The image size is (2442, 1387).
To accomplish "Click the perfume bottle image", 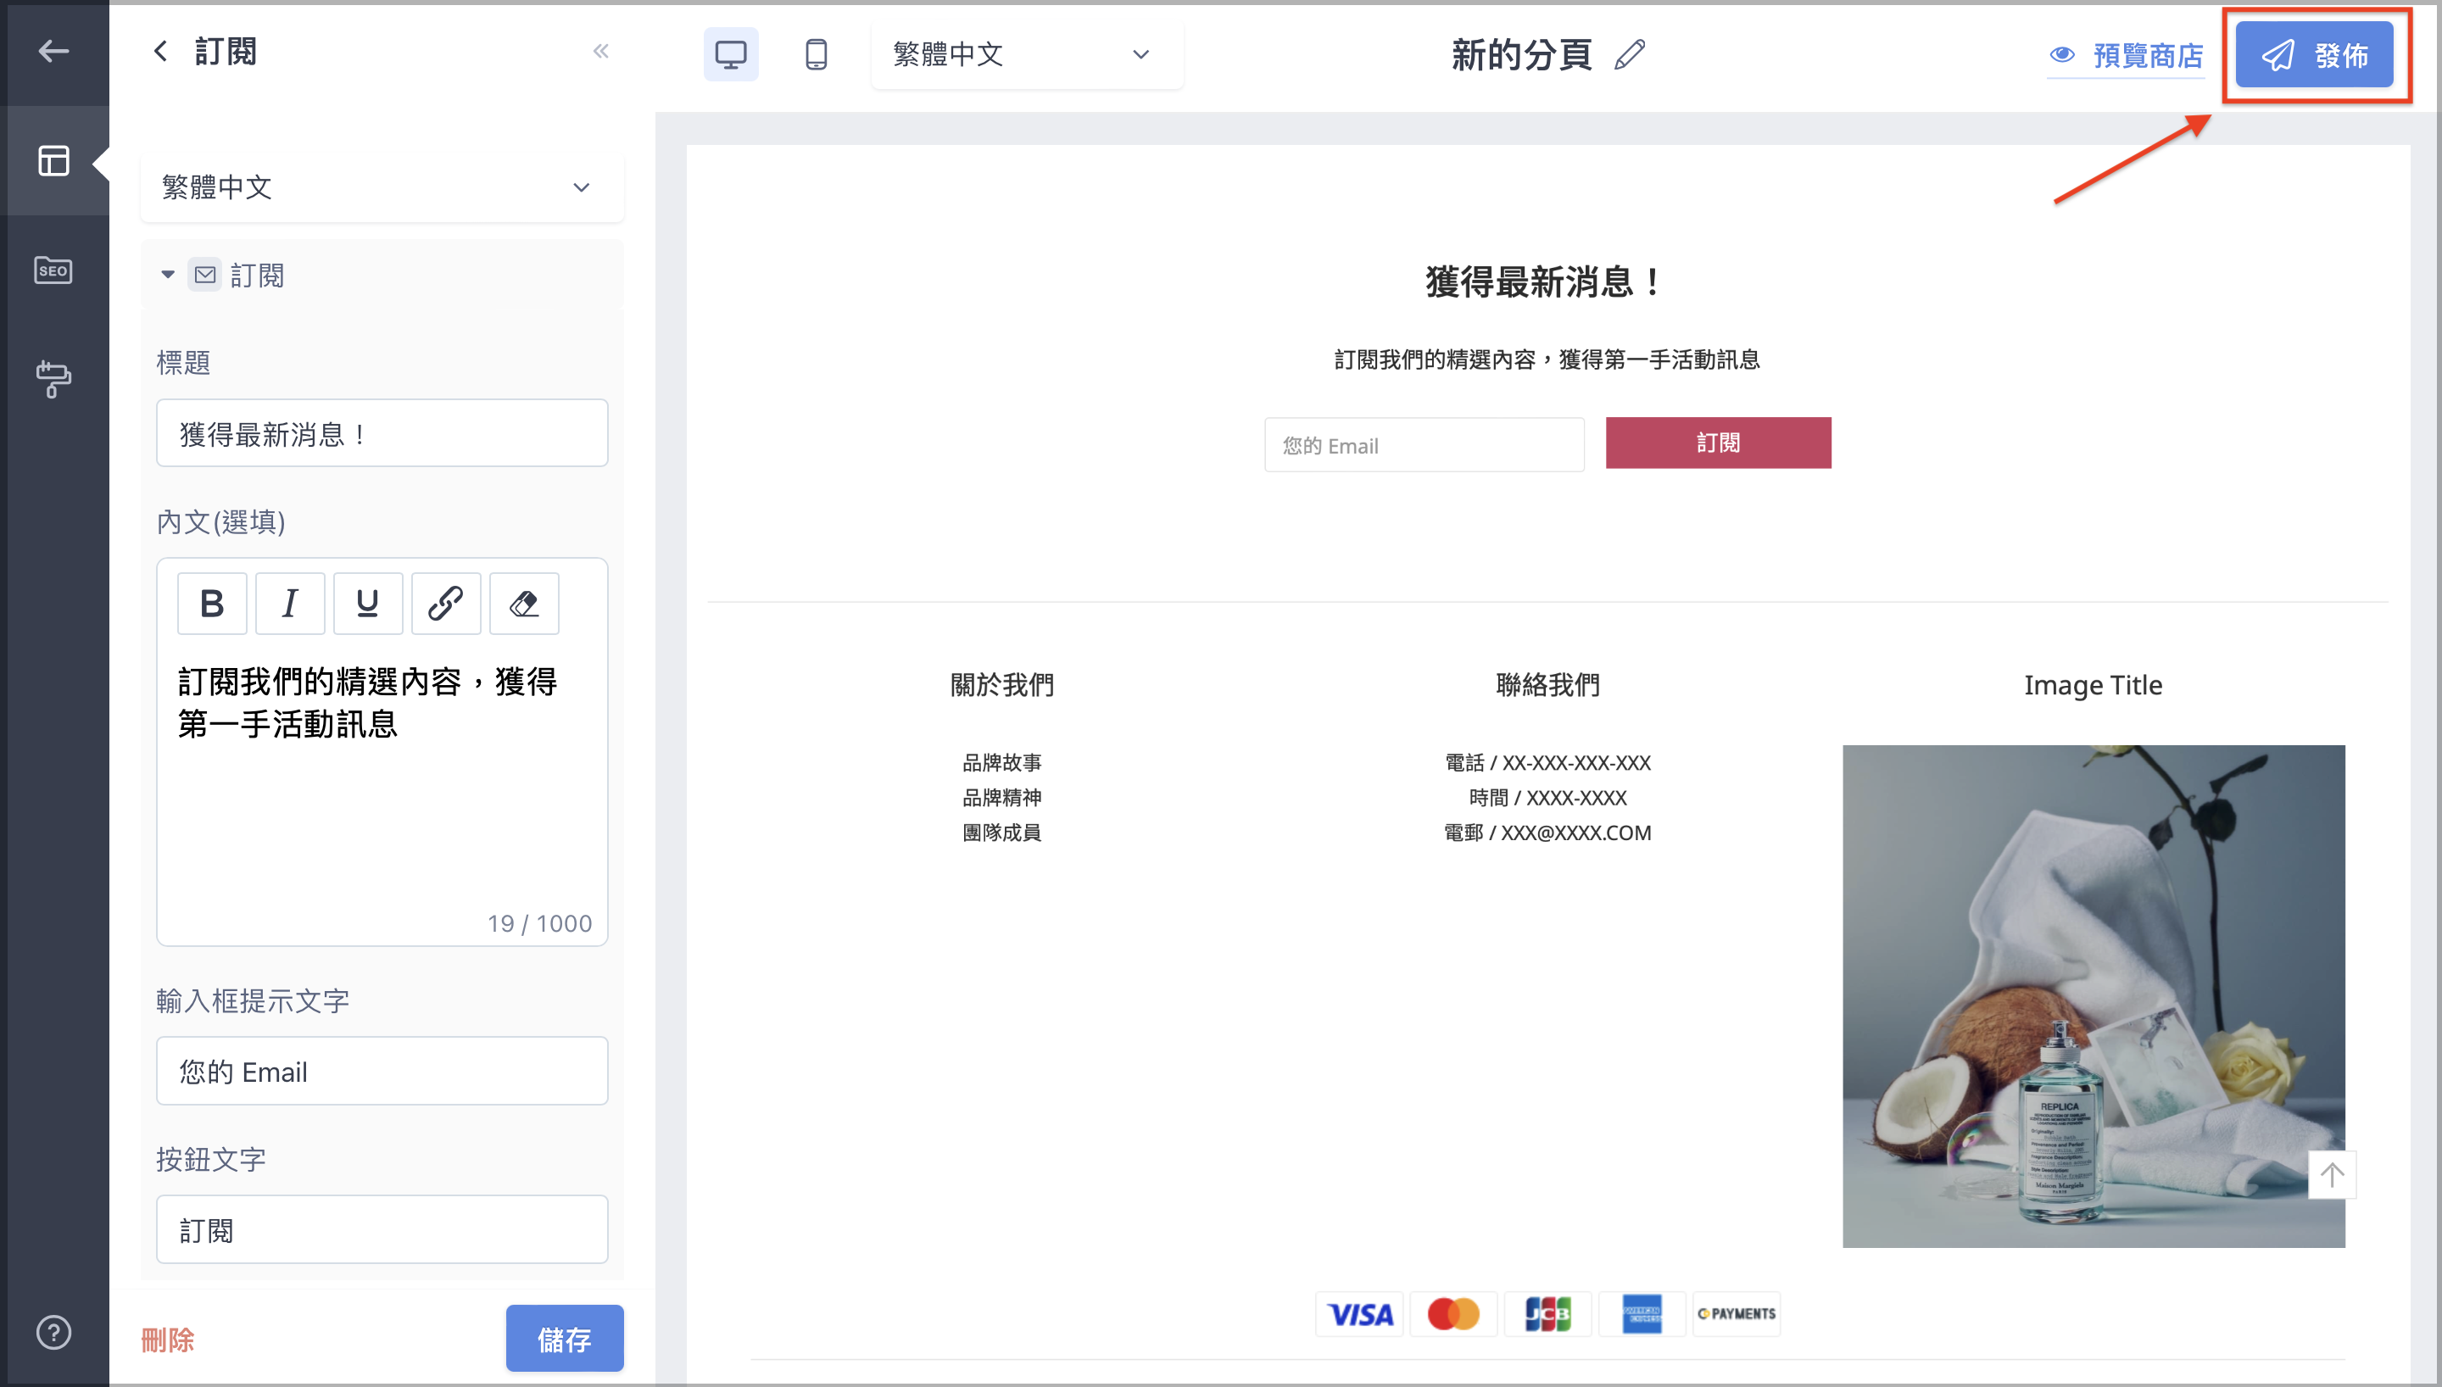I will [x=2094, y=996].
